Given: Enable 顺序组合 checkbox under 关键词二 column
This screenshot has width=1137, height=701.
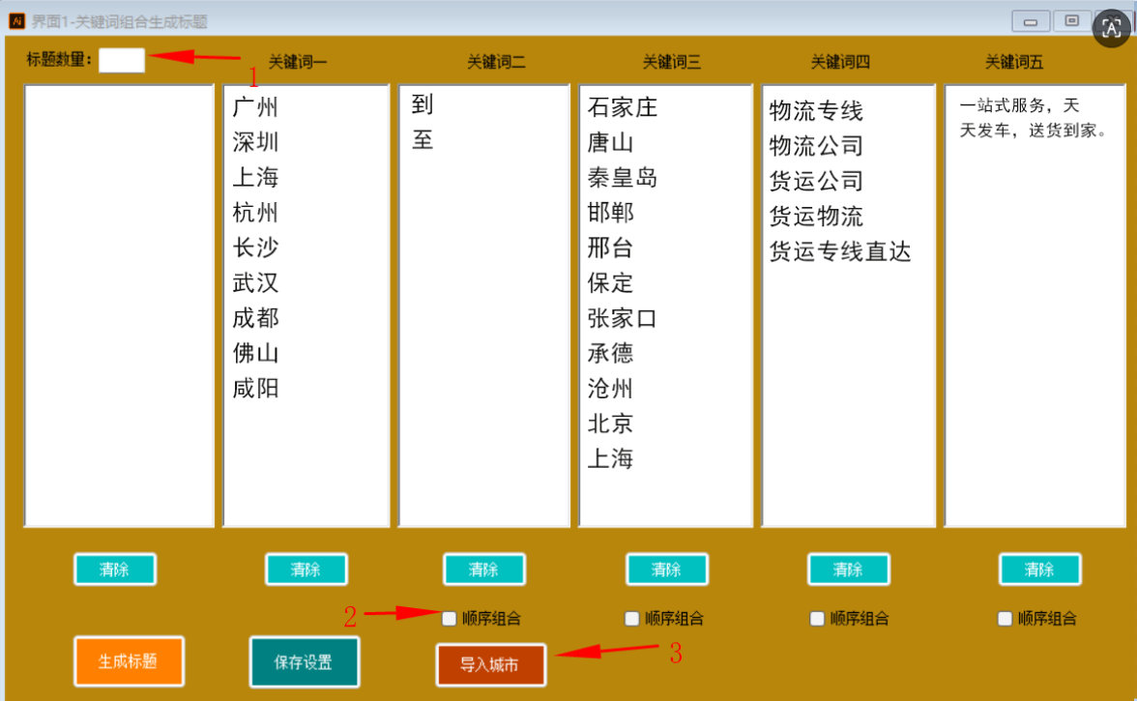Looking at the screenshot, I should 450,619.
